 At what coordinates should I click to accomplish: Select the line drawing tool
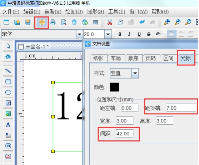pos(8,71)
